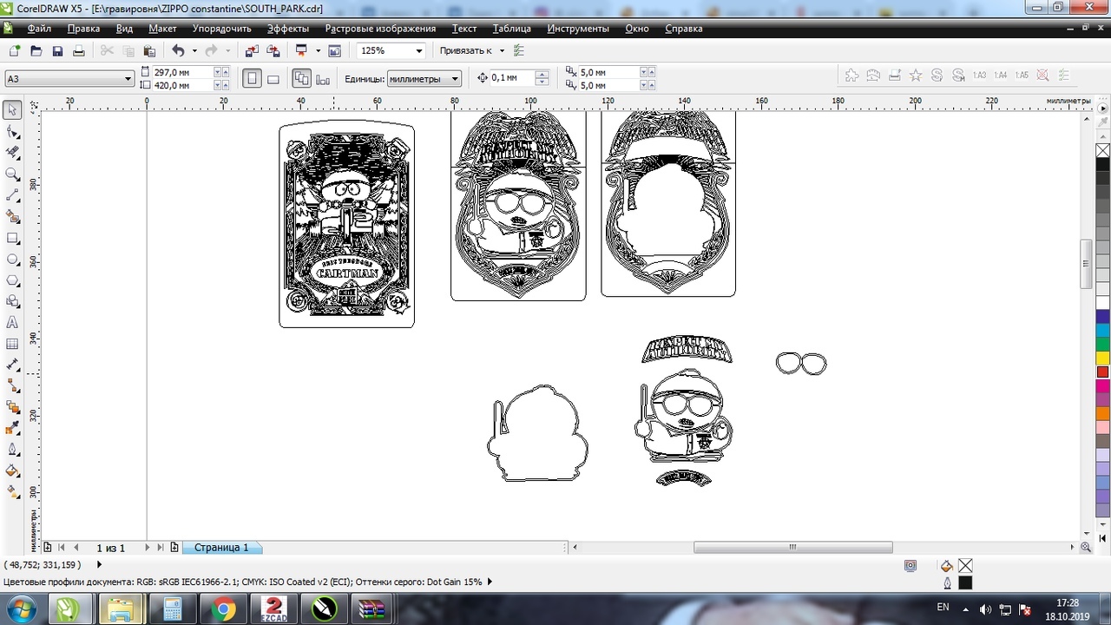
Task: Select the Dimension tool
Action: click(x=12, y=365)
